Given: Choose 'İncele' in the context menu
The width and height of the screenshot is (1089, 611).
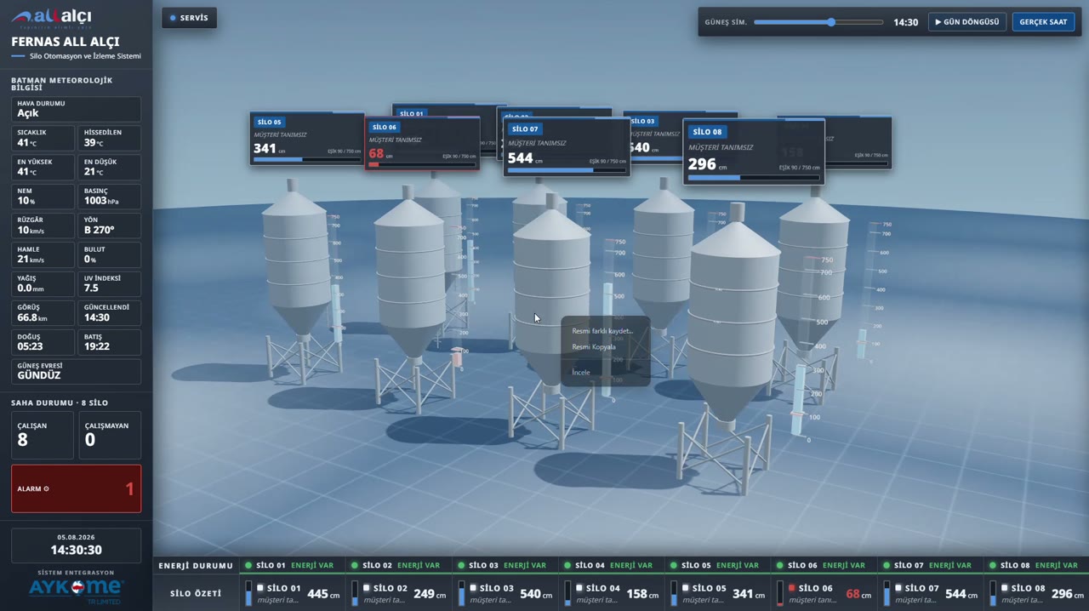Looking at the screenshot, I should tap(581, 373).
